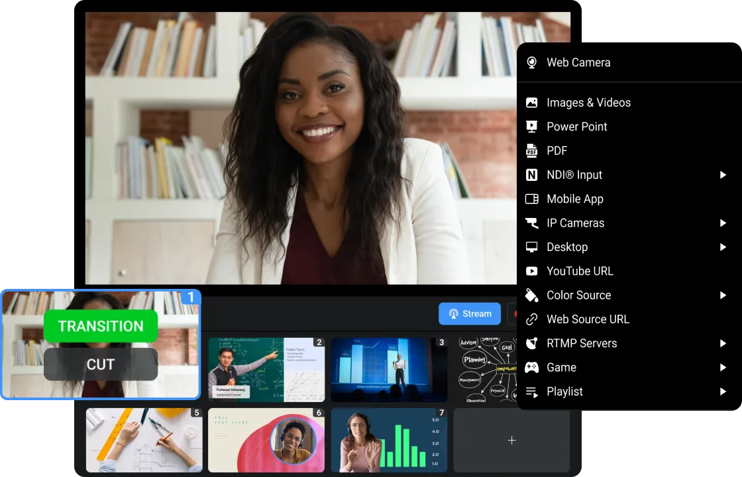Click the Power Point presentation icon
This screenshot has width=742, height=477.
tap(531, 127)
